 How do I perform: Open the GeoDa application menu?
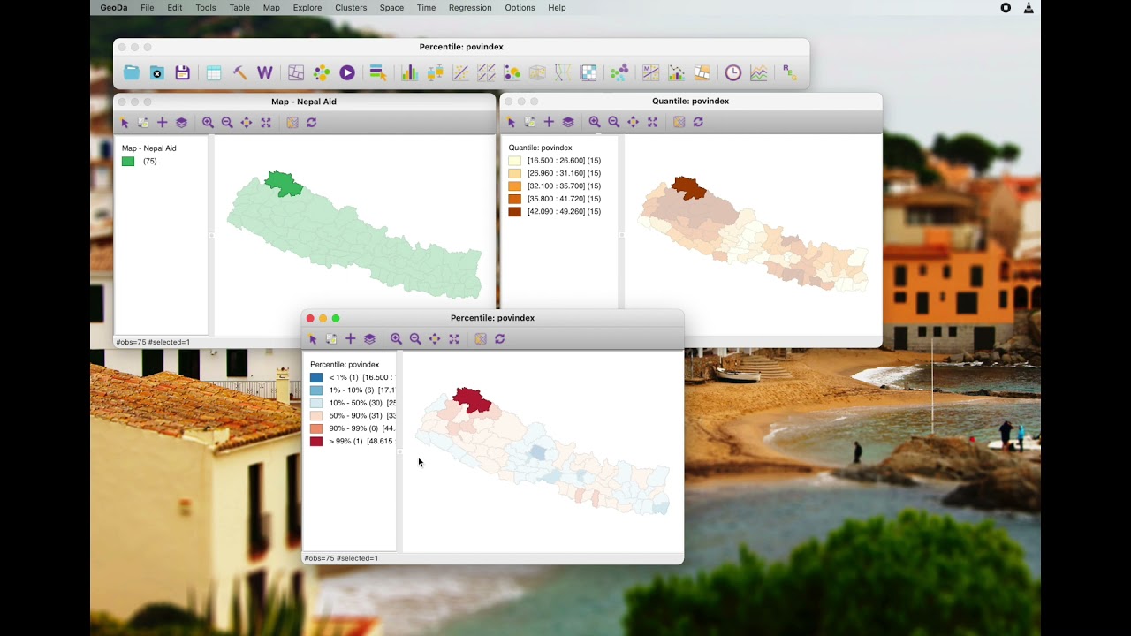[x=114, y=8]
